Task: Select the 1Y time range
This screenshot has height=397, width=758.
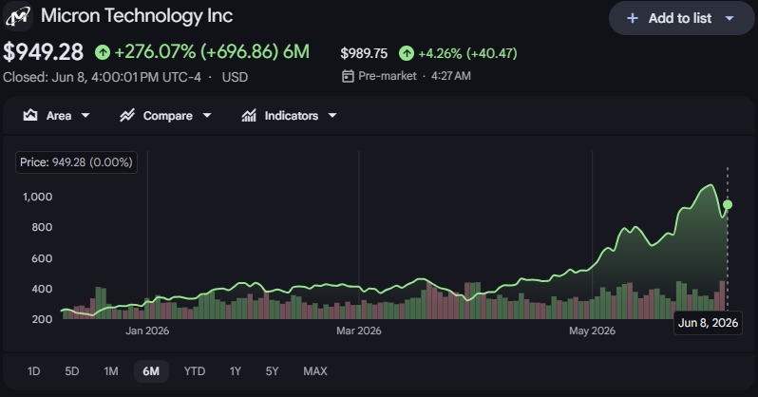Action: (x=235, y=371)
